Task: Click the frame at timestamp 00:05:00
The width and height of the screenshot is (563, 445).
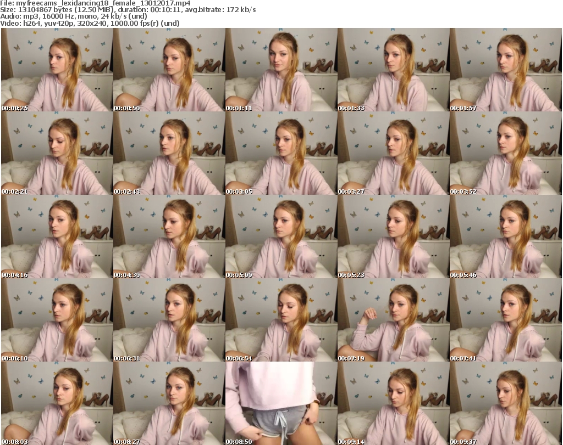Action: pyautogui.click(x=281, y=237)
